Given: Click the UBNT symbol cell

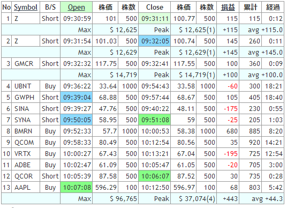Looking at the screenshot, I should 26,86.
